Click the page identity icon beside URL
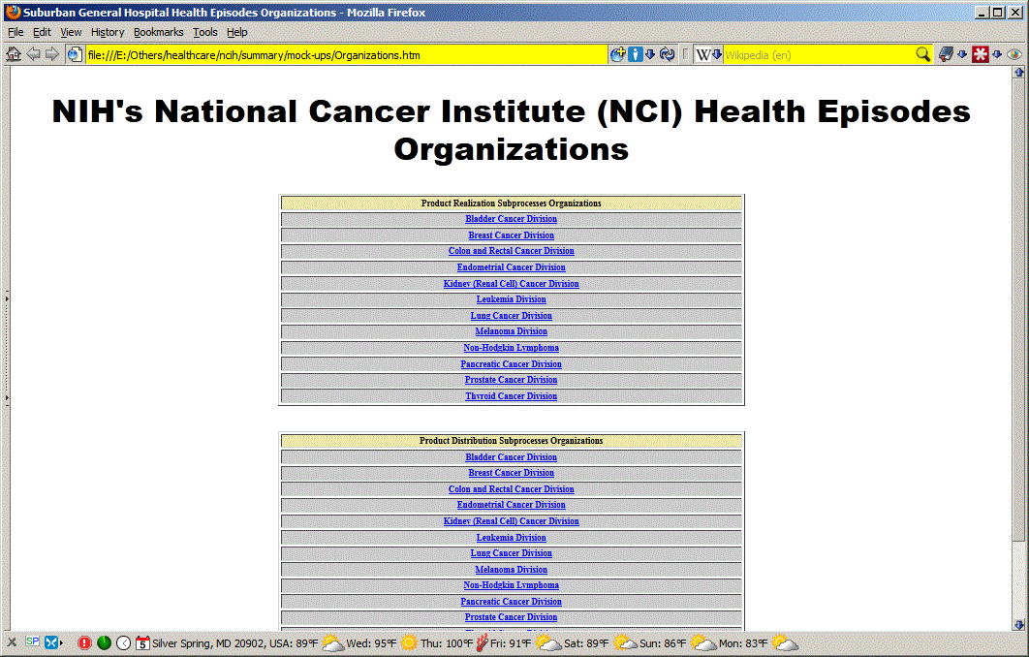 pyautogui.click(x=75, y=54)
